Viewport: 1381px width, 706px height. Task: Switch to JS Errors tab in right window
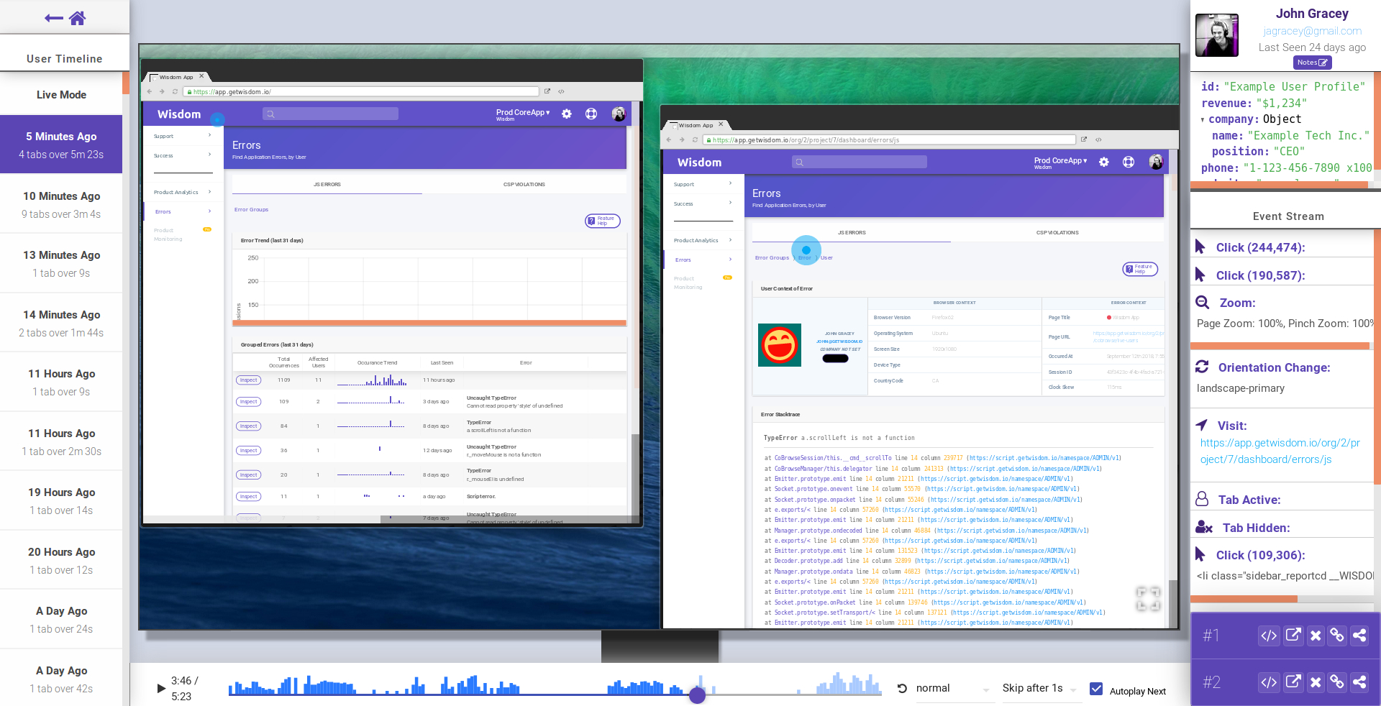coord(852,233)
